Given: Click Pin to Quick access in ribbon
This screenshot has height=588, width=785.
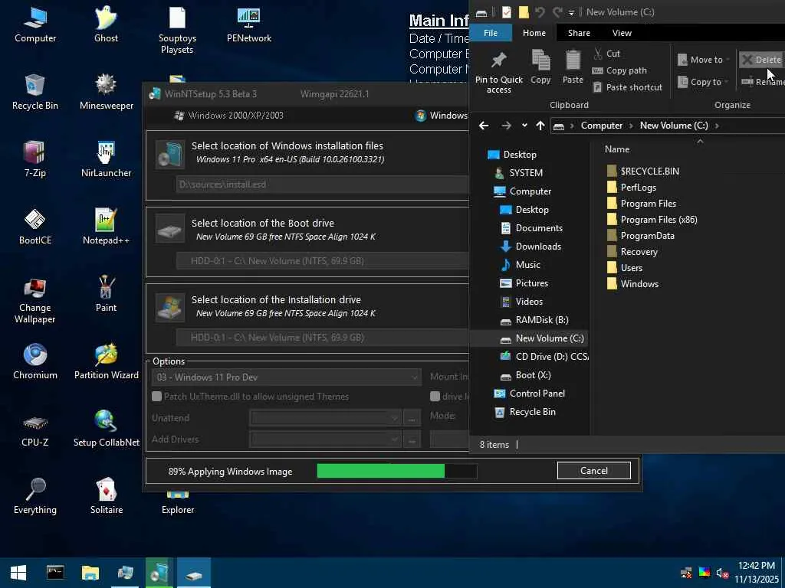Looking at the screenshot, I should click(498, 71).
